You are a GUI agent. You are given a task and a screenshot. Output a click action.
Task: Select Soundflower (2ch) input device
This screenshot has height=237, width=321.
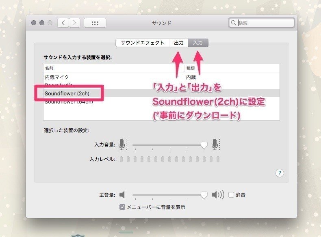(161, 93)
